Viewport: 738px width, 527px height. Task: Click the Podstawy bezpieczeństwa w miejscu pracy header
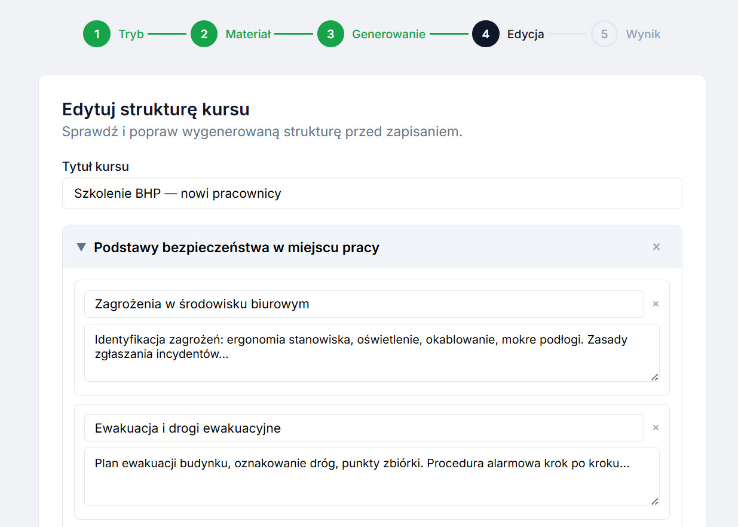click(237, 247)
